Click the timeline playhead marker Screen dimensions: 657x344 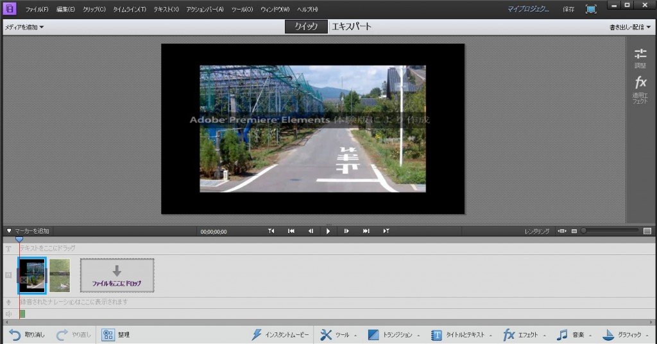(x=19, y=239)
